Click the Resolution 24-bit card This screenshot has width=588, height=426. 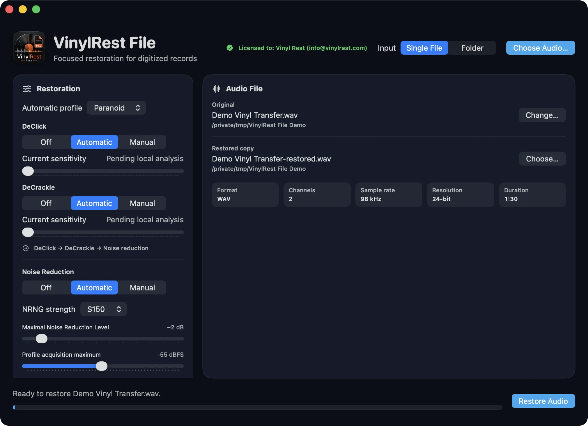pyautogui.click(x=461, y=195)
